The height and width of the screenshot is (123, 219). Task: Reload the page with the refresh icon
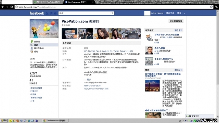[x=12, y=7]
